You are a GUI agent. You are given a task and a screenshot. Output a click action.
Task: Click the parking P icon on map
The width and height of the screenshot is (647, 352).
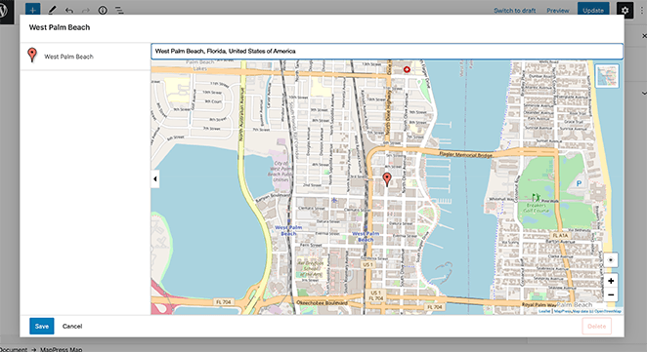point(579,183)
